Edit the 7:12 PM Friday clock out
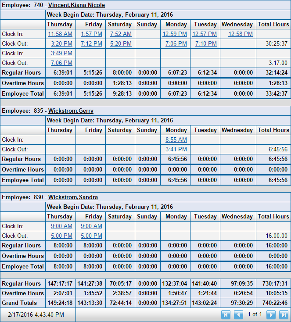291x322 pixels. pos(91,44)
